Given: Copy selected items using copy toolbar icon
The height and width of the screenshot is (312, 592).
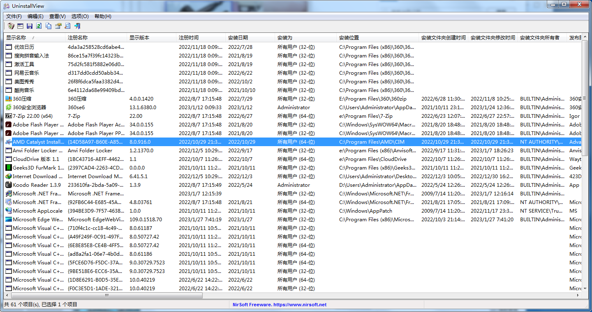Looking at the screenshot, I should [x=48, y=26].
